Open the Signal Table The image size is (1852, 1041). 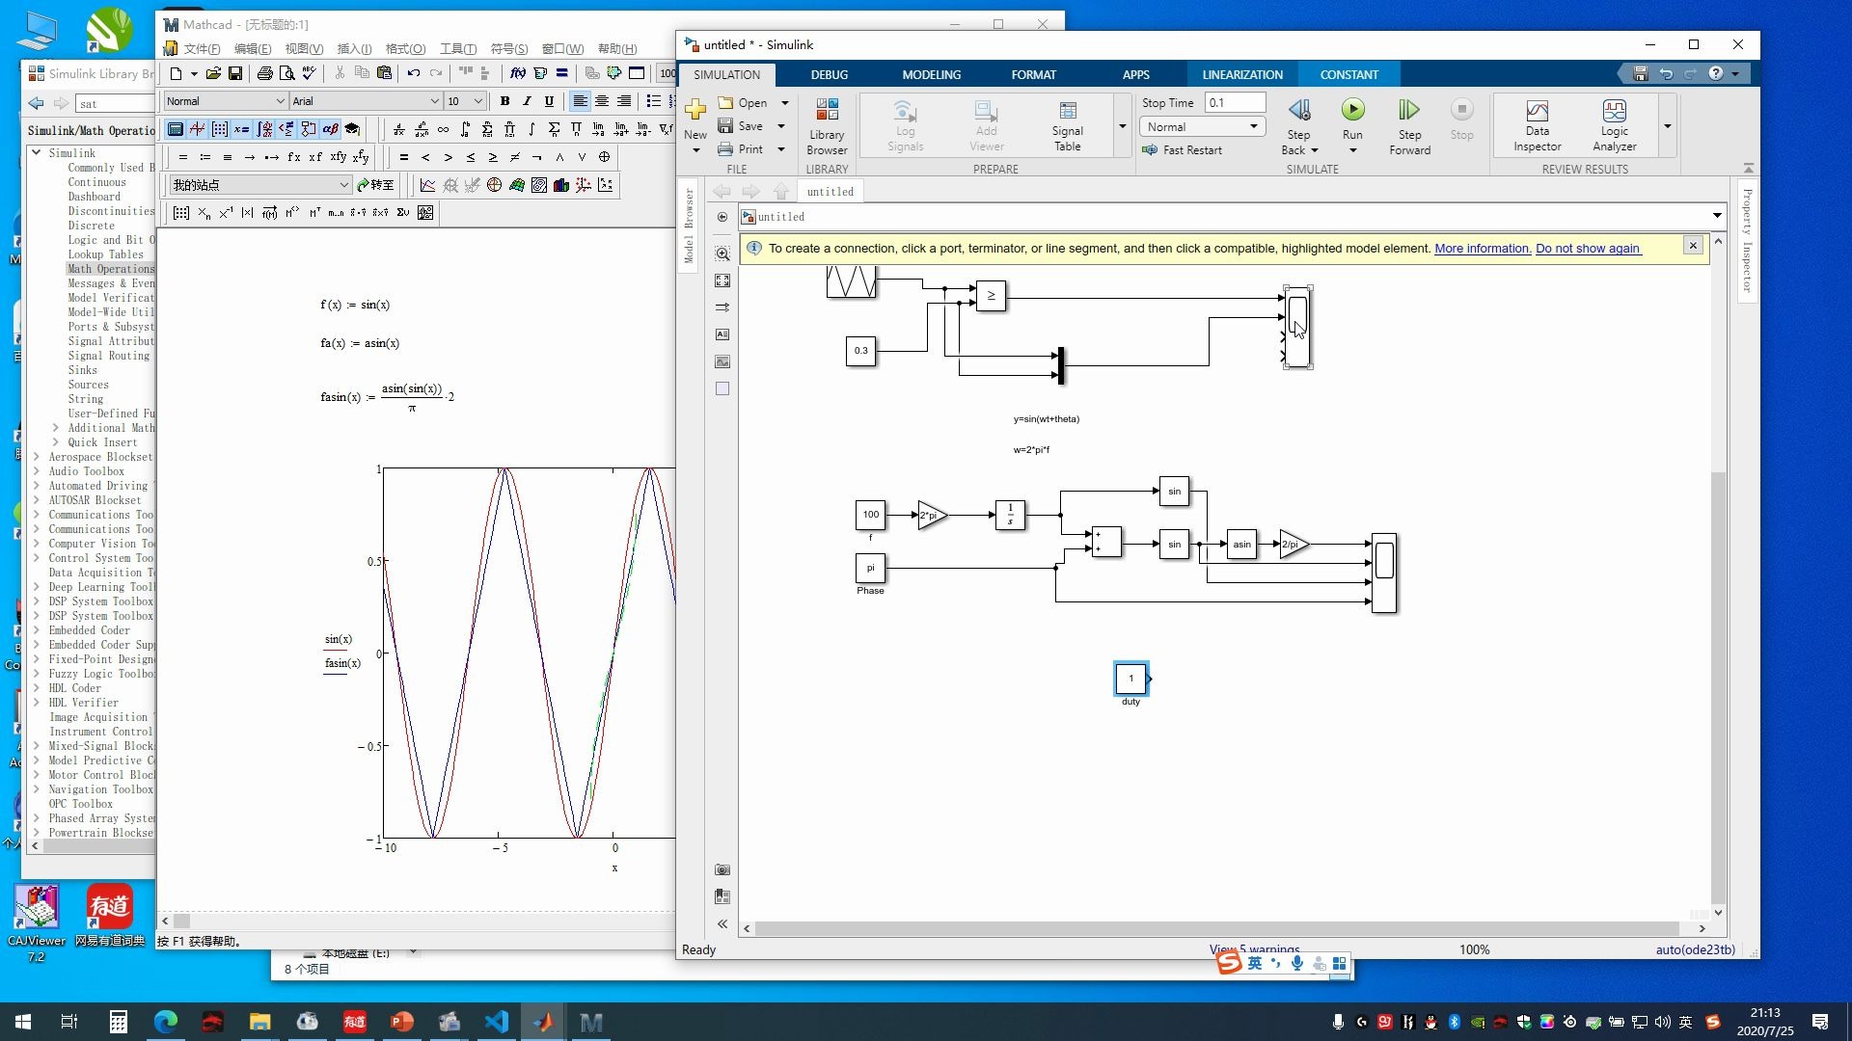click(1067, 125)
